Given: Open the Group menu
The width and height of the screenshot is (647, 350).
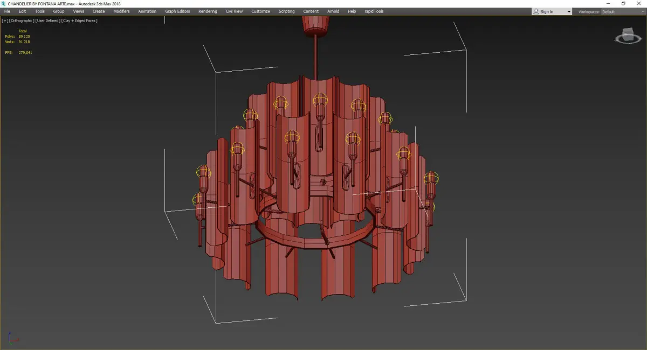Looking at the screenshot, I should click(x=59, y=11).
